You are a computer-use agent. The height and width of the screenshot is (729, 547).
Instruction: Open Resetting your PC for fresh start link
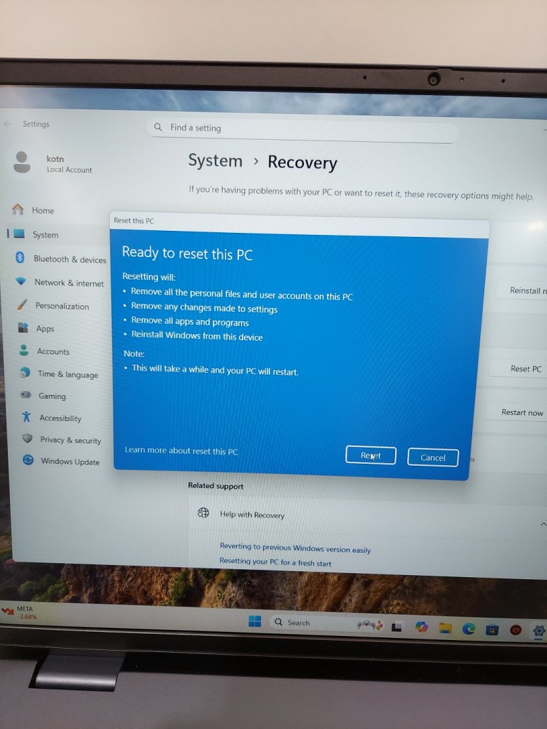pos(276,562)
